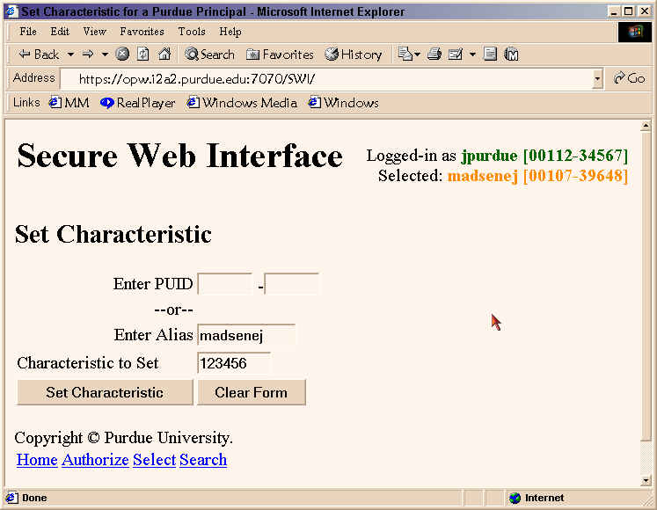
Task: Click the Mail toolbar icon
Action: 456,55
